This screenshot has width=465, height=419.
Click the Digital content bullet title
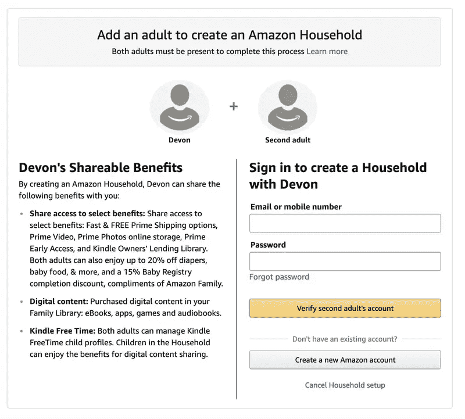(x=59, y=301)
